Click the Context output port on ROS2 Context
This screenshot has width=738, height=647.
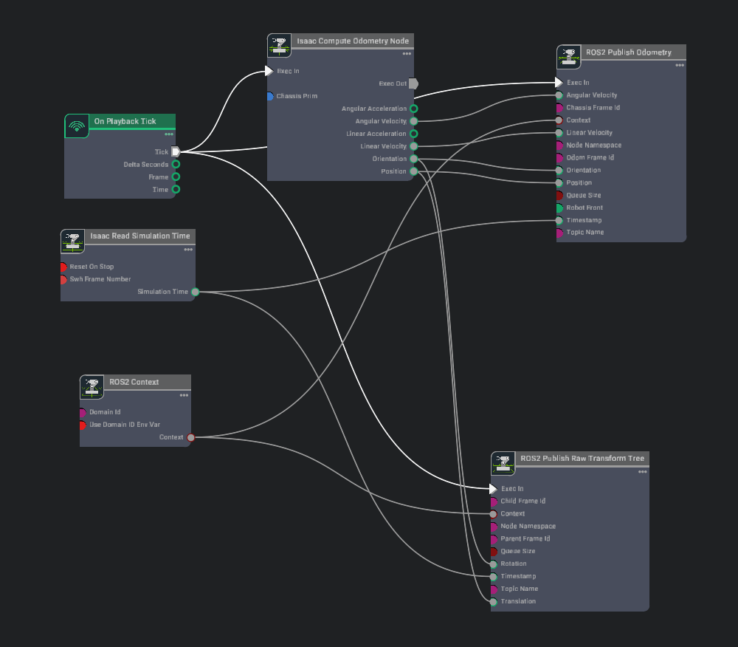tap(191, 437)
